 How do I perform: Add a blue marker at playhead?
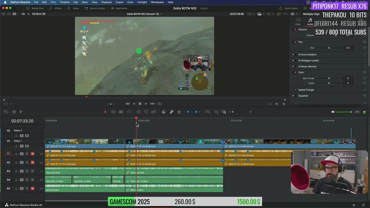tap(196, 112)
